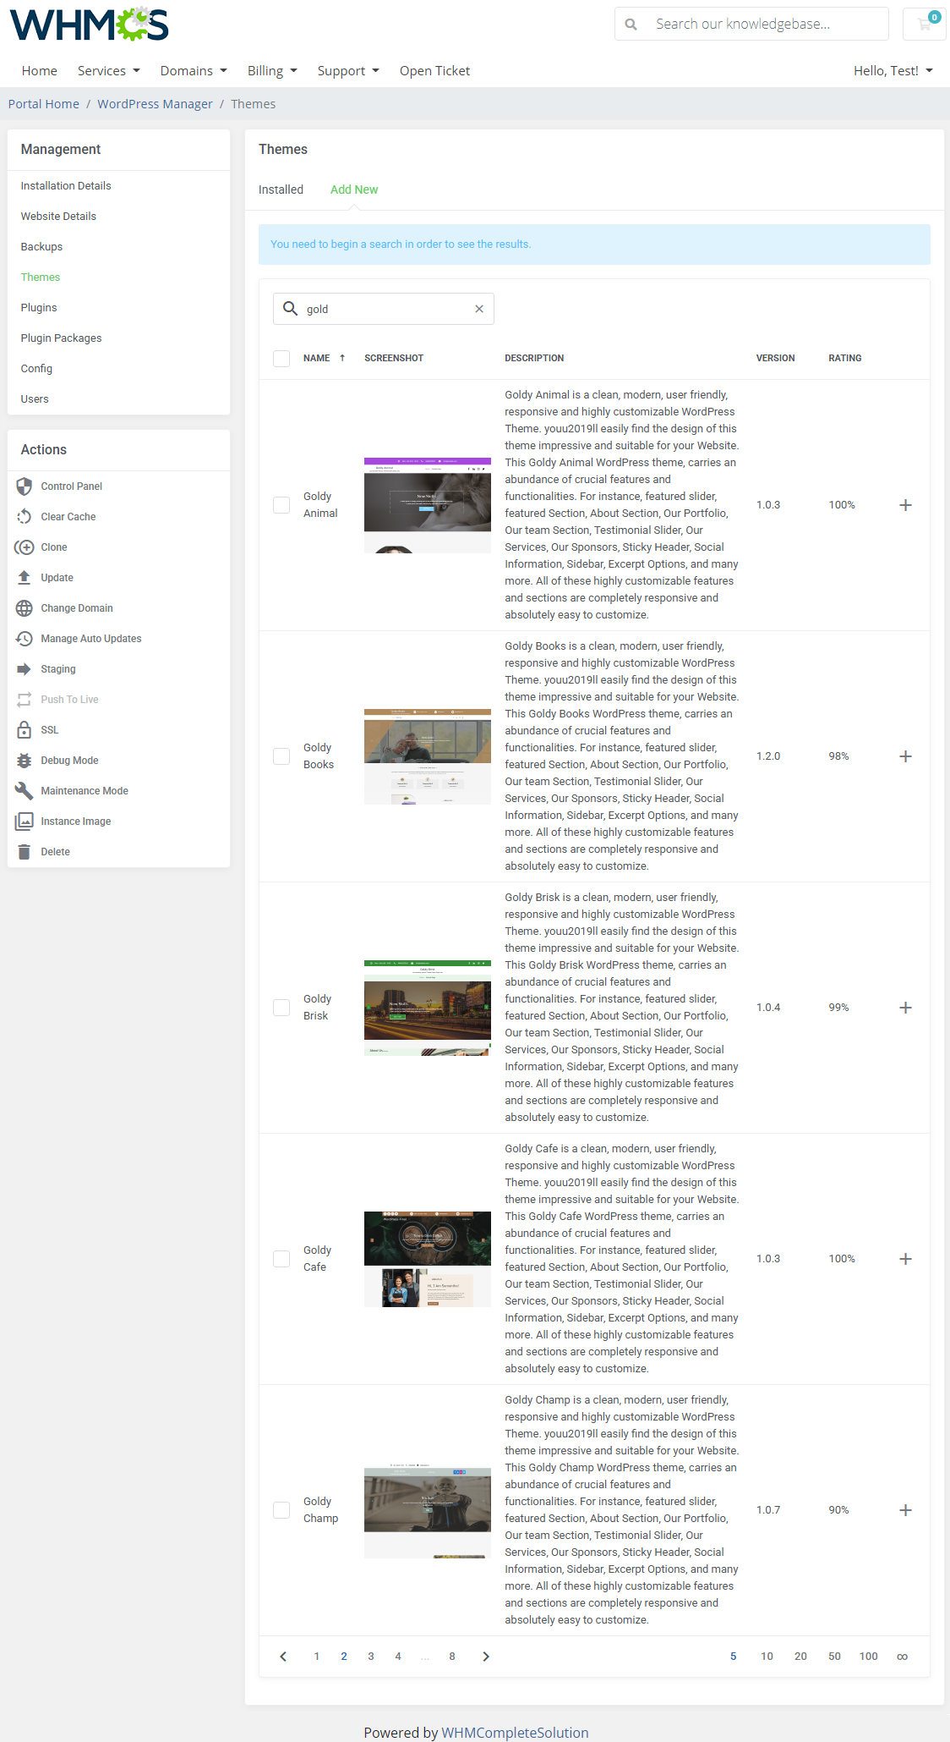Image resolution: width=950 pixels, height=1742 pixels.
Task: Sort by NAME column arrow
Action: click(x=342, y=358)
